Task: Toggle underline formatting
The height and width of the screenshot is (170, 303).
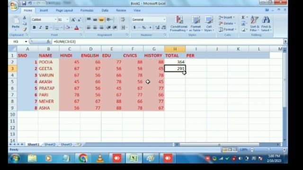Action: (46, 27)
